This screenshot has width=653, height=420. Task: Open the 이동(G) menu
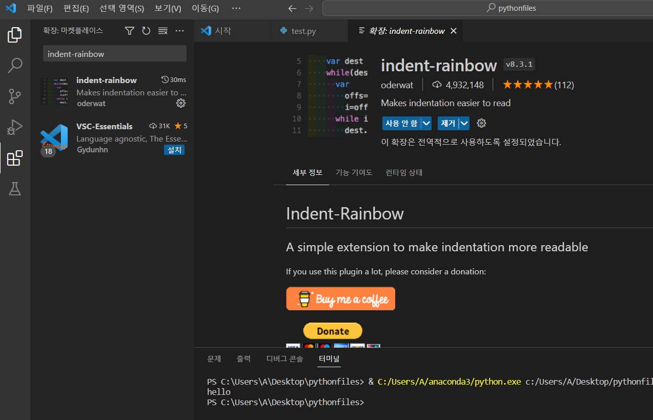click(205, 8)
